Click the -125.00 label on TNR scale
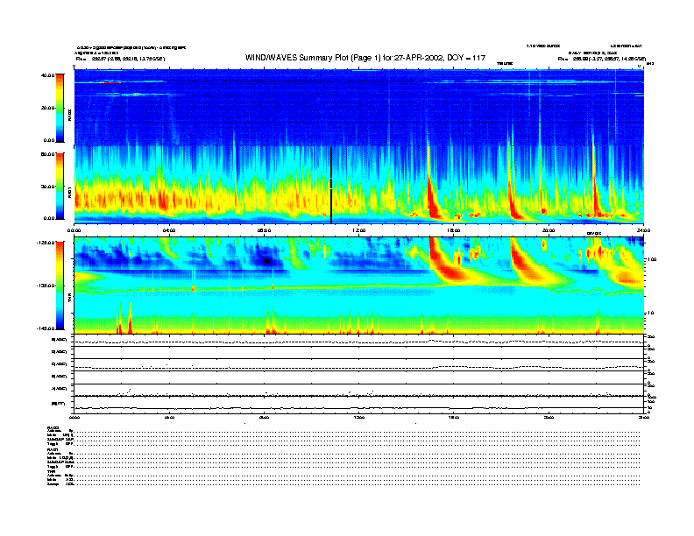The image size is (694, 536). (46, 243)
